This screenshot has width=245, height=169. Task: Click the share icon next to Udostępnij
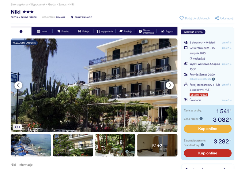(217, 18)
